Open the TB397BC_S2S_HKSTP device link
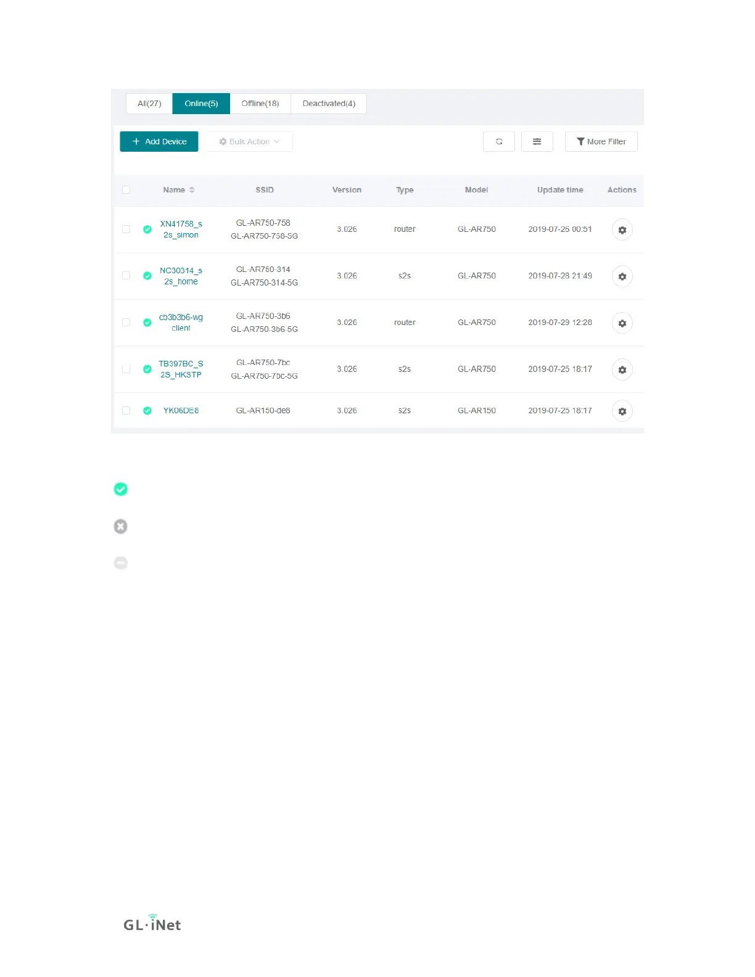This screenshot has width=755, height=977. 181,369
